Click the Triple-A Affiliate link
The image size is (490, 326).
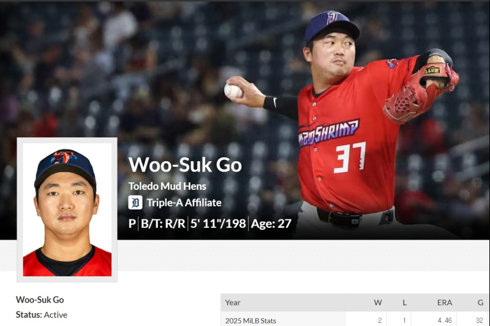(x=184, y=203)
